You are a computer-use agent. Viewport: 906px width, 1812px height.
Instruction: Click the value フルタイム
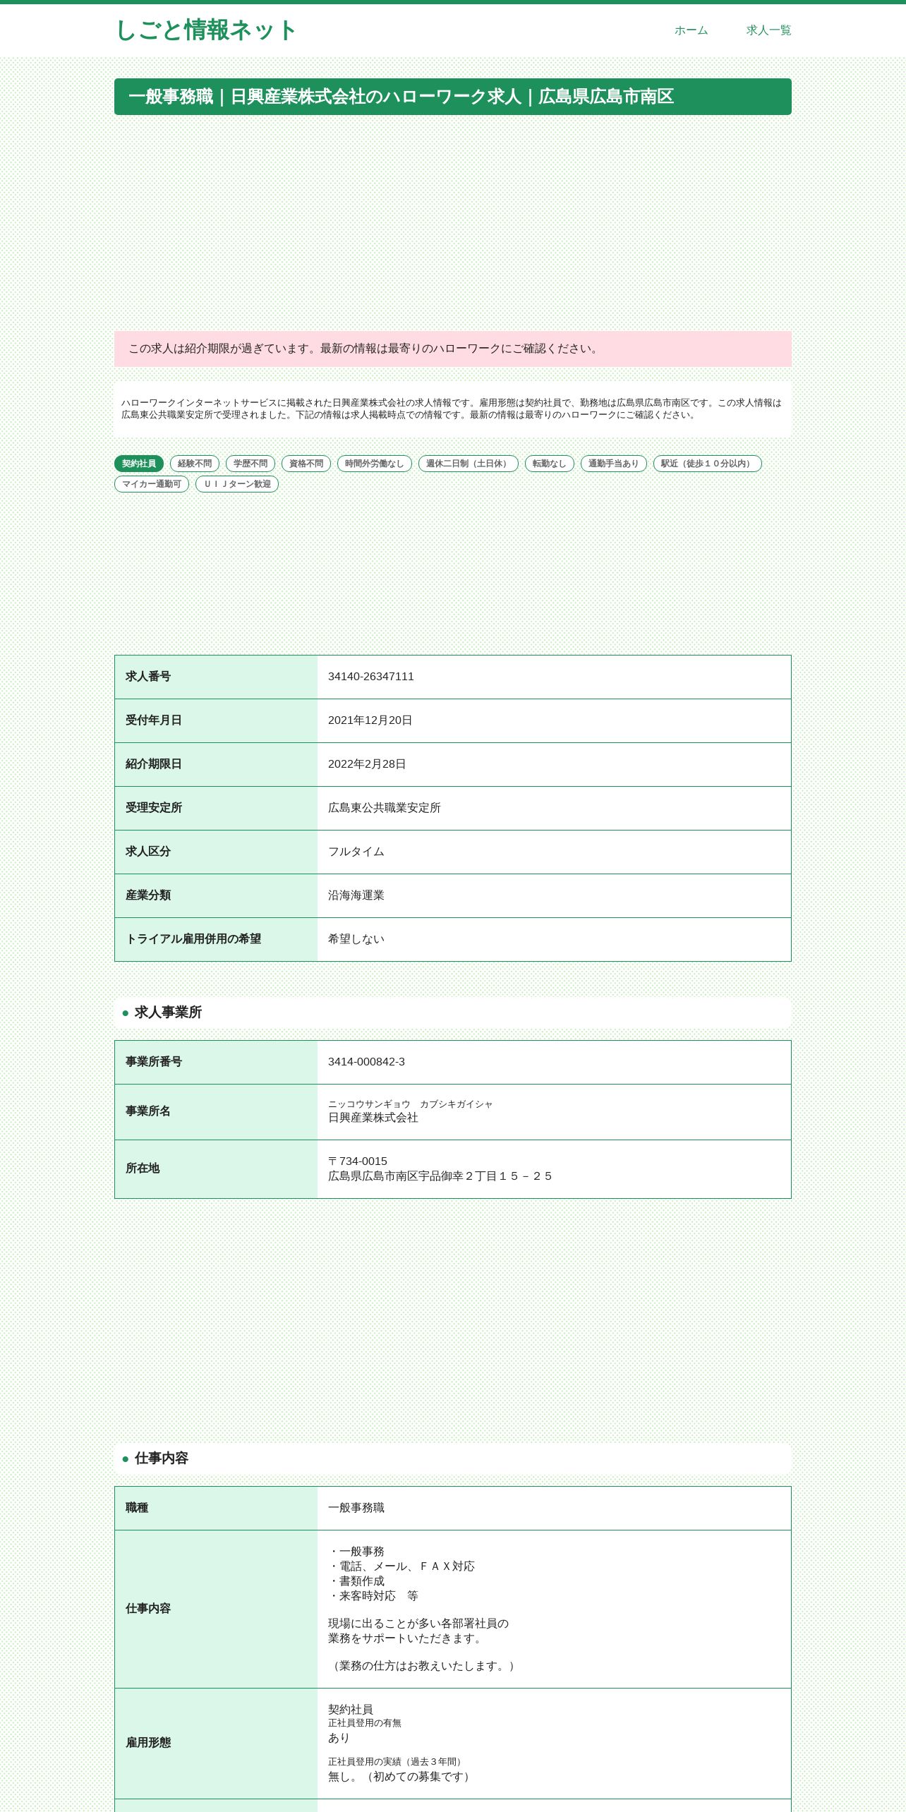pyautogui.click(x=356, y=852)
